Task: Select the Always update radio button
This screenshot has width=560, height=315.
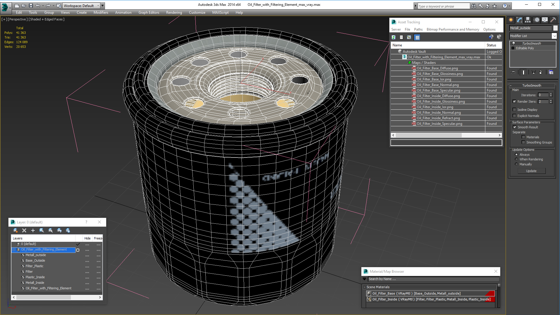Action: point(516,155)
